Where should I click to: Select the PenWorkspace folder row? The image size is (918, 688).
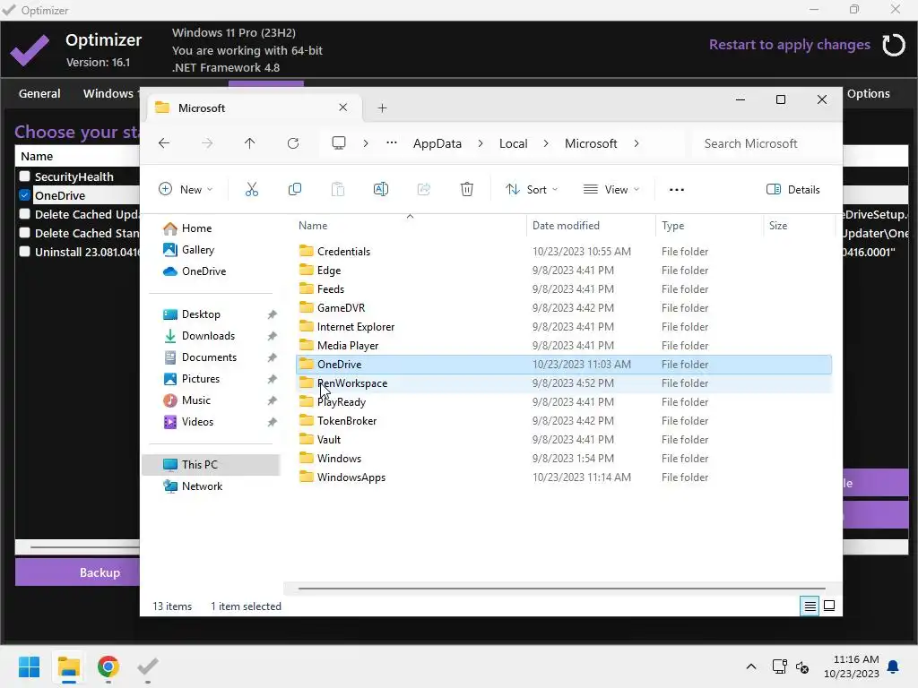(563, 383)
